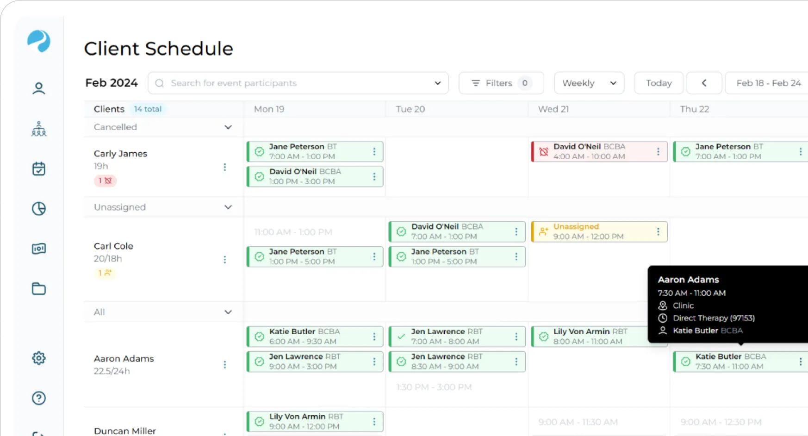Click the unassigned person icon on yellow event

(x=544, y=231)
